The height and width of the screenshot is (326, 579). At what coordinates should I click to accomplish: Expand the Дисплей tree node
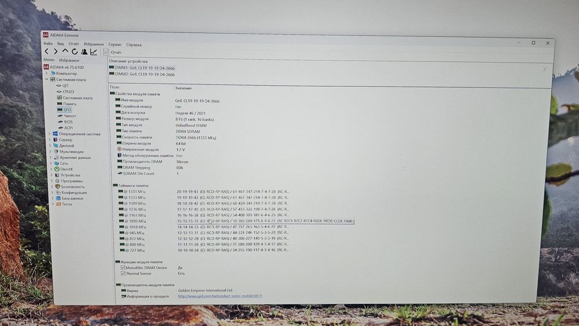pos(50,145)
